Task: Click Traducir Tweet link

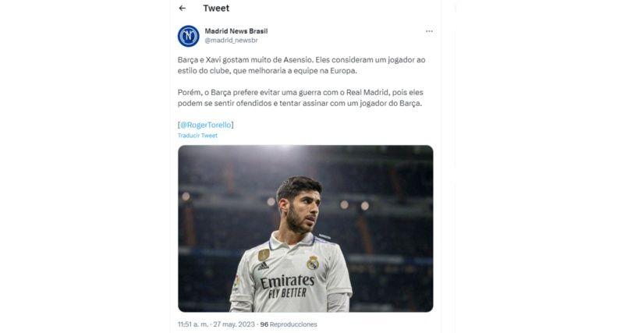Action: pyautogui.click(x=197, y=136)
